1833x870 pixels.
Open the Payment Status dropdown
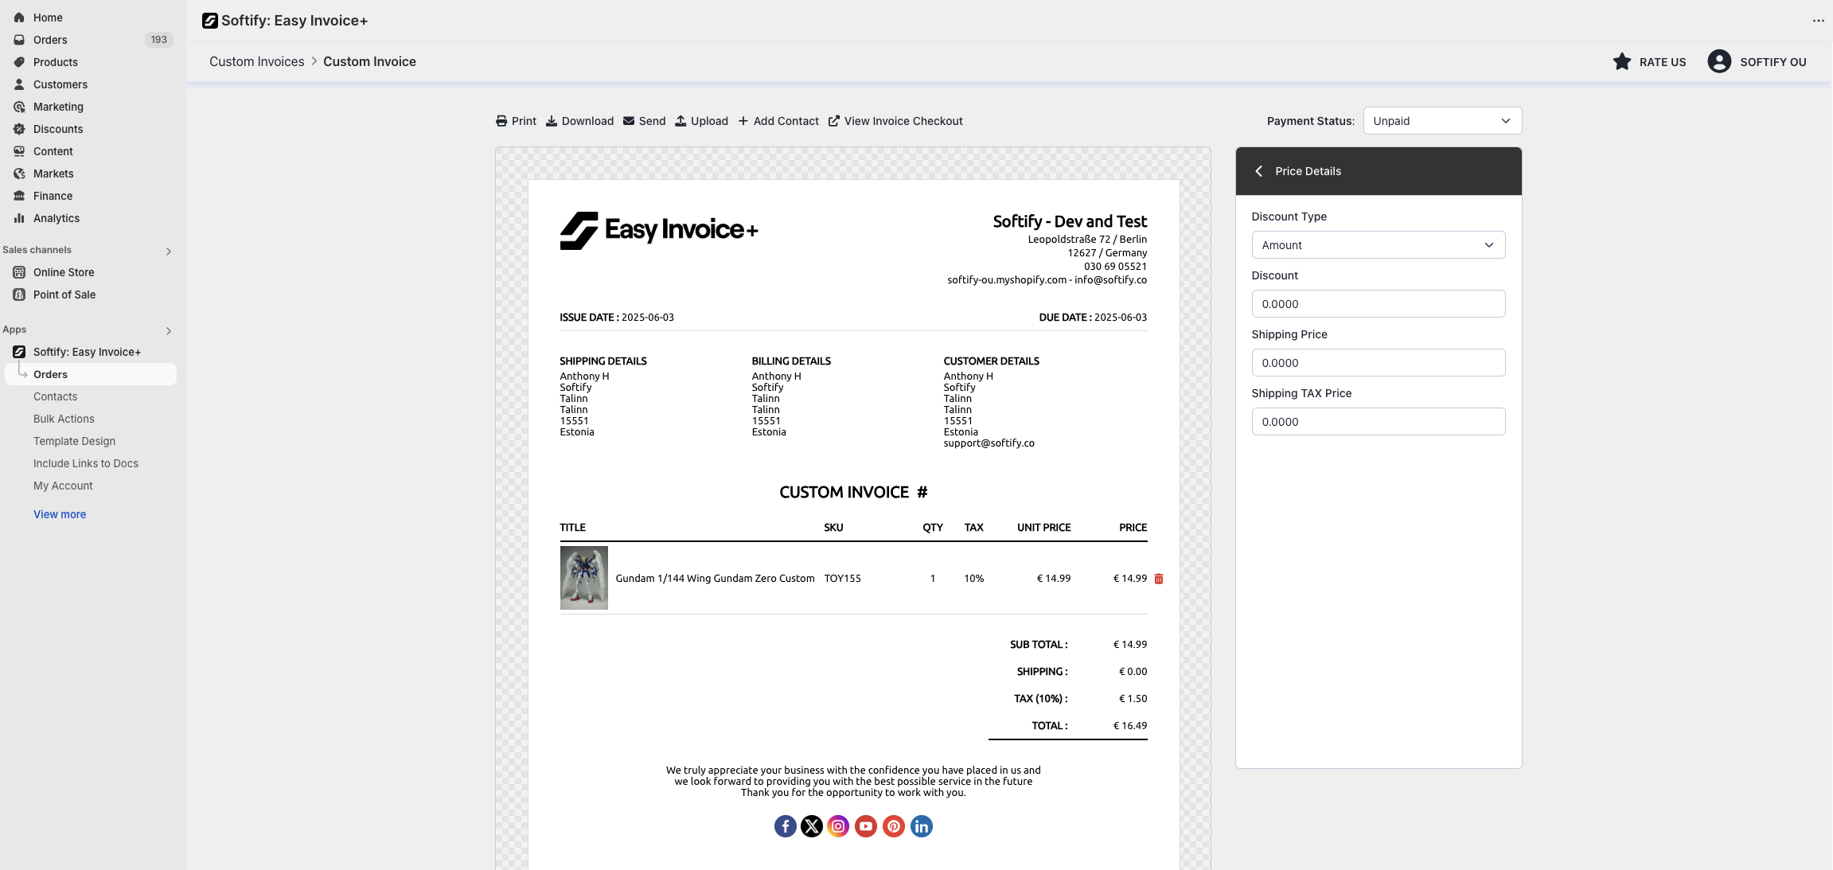click(x=1441, y=121)
